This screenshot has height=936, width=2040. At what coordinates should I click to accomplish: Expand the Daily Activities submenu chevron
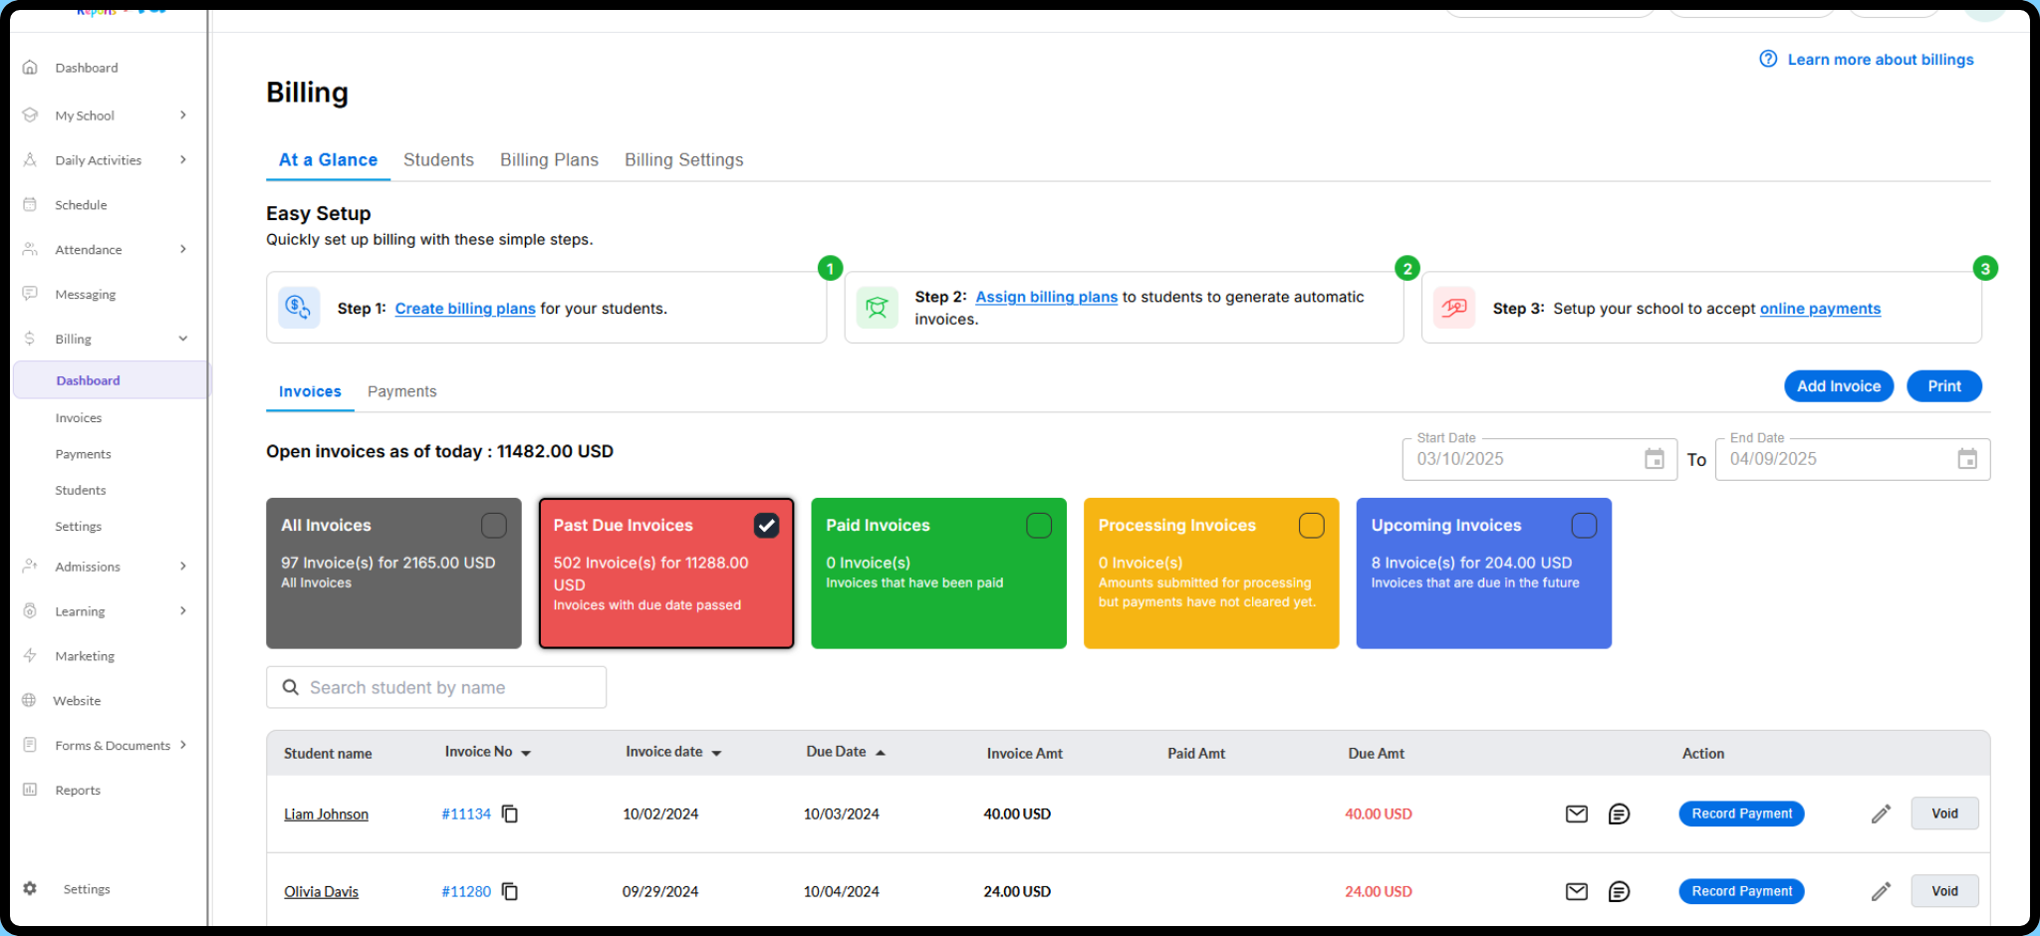[183, 159]
